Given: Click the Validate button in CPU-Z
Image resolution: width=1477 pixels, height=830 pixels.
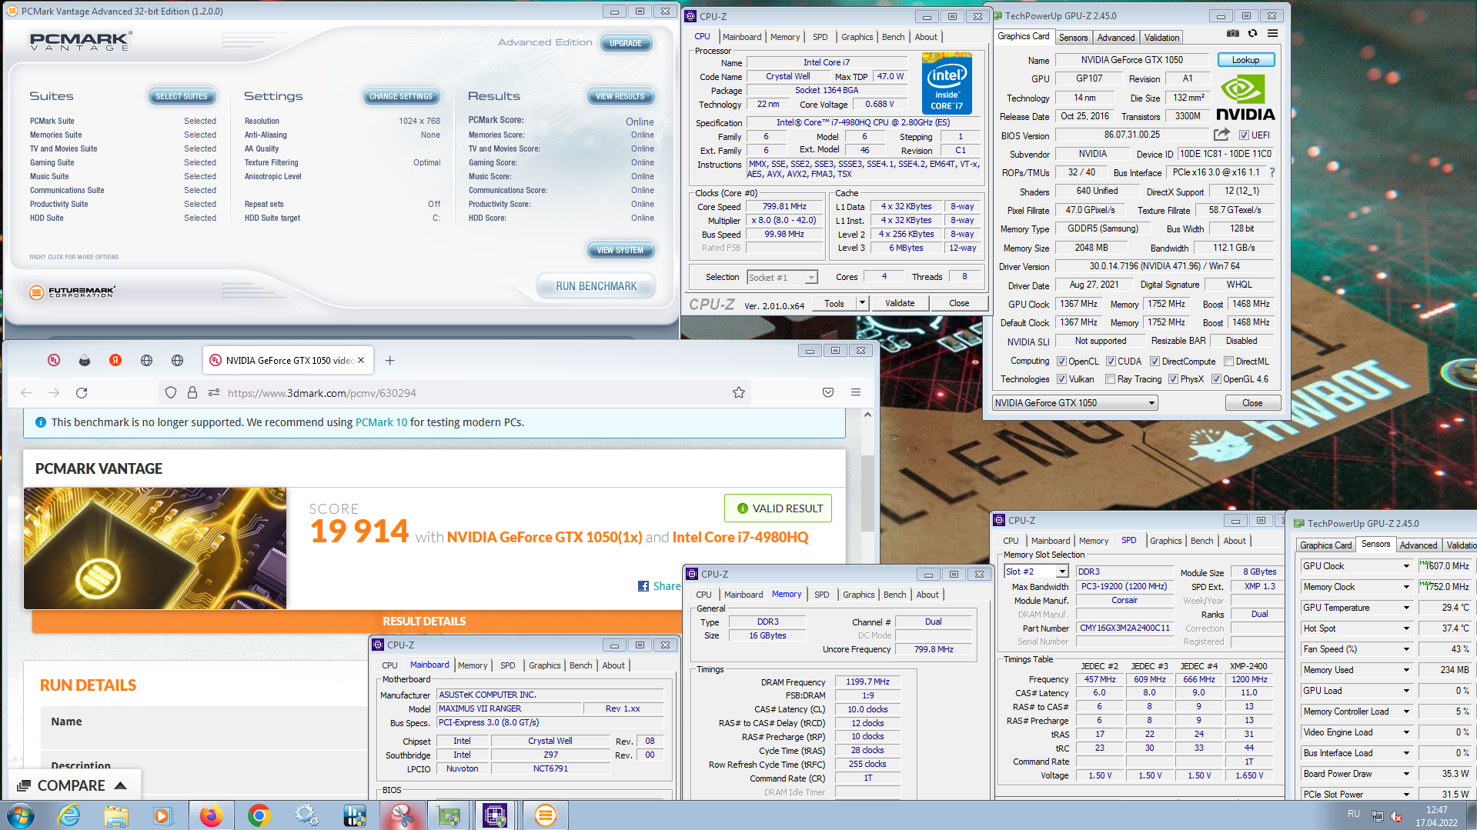Looking at the screenshot, I should pos(900,303).
